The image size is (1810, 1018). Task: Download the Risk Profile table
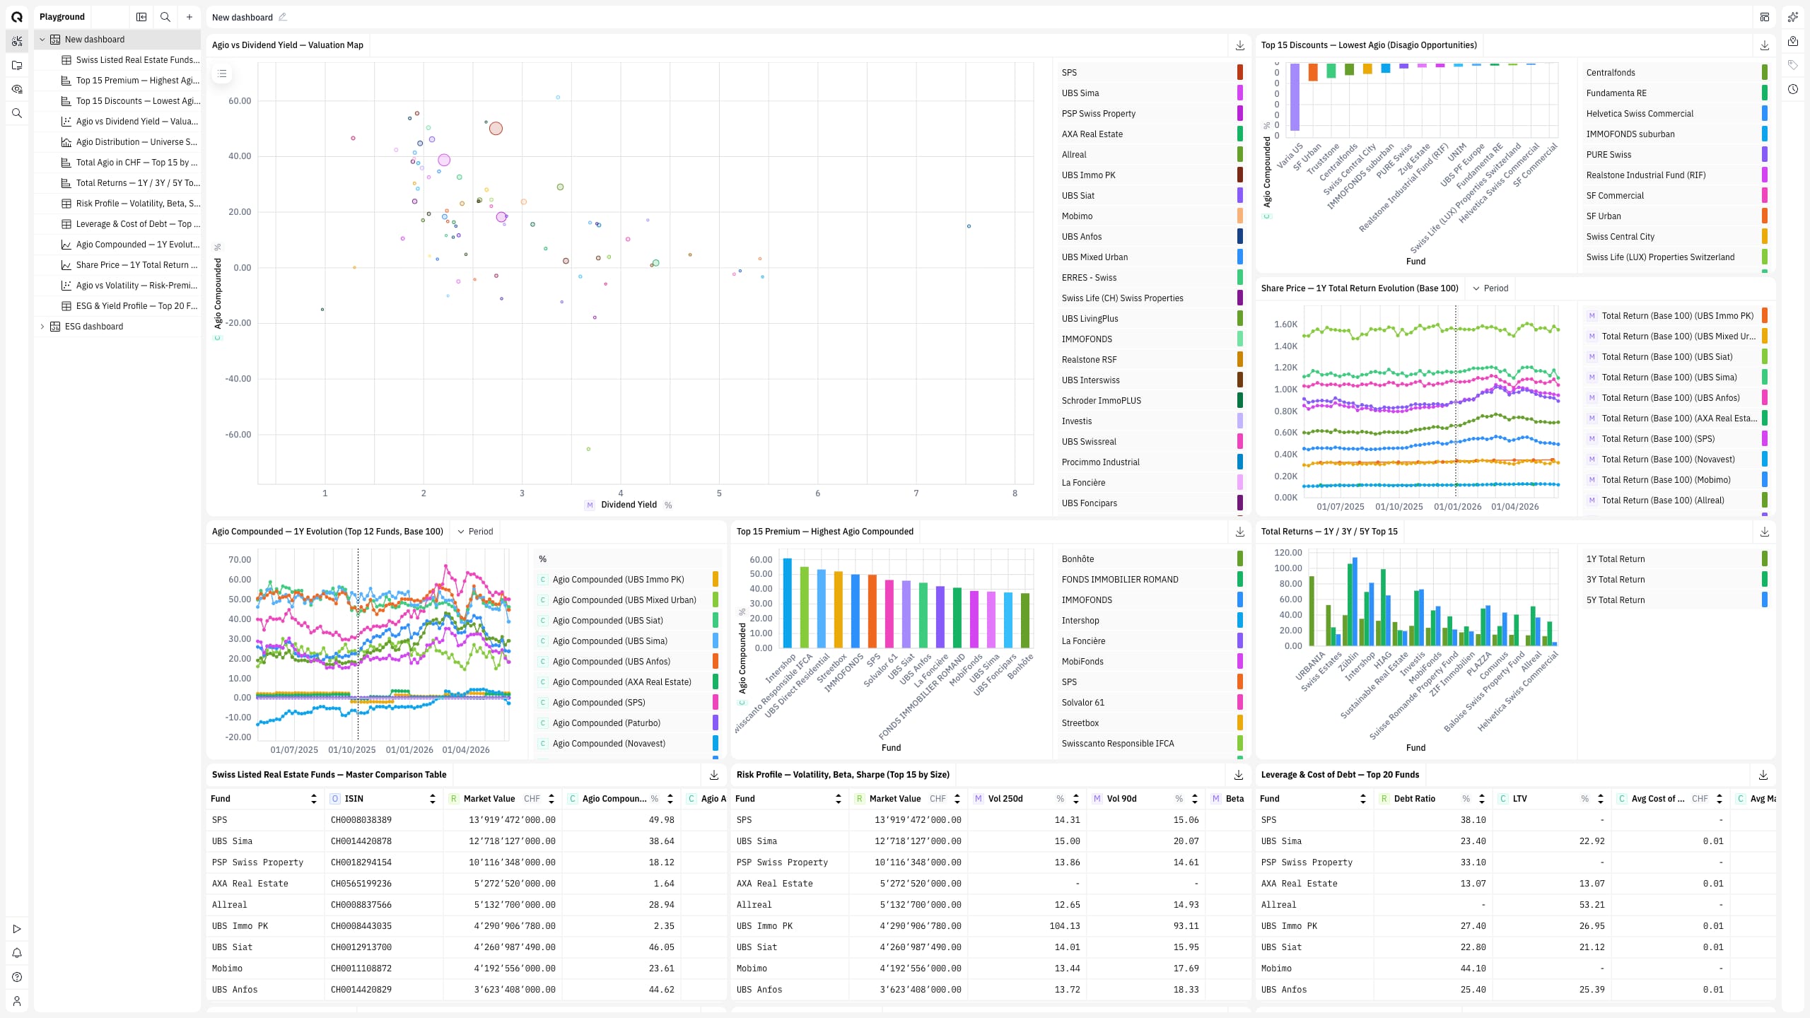[1239, 775]
